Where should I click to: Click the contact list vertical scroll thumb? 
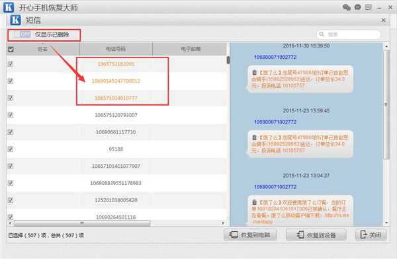[x=228, y=60]
